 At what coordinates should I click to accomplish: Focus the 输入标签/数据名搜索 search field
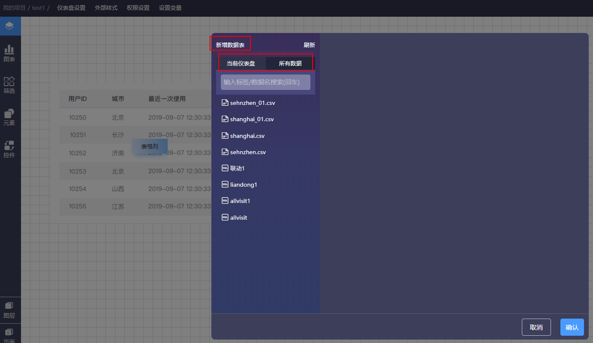point(265,82)
